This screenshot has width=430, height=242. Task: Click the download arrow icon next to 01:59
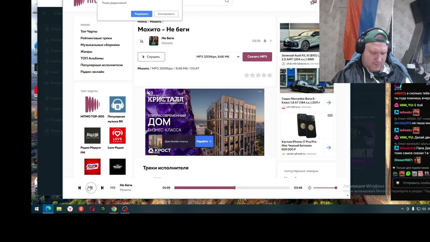[x=265, y=41]
